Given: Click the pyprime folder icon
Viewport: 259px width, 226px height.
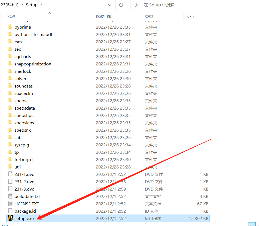Looking at the screenshot, I should [10, 27].
